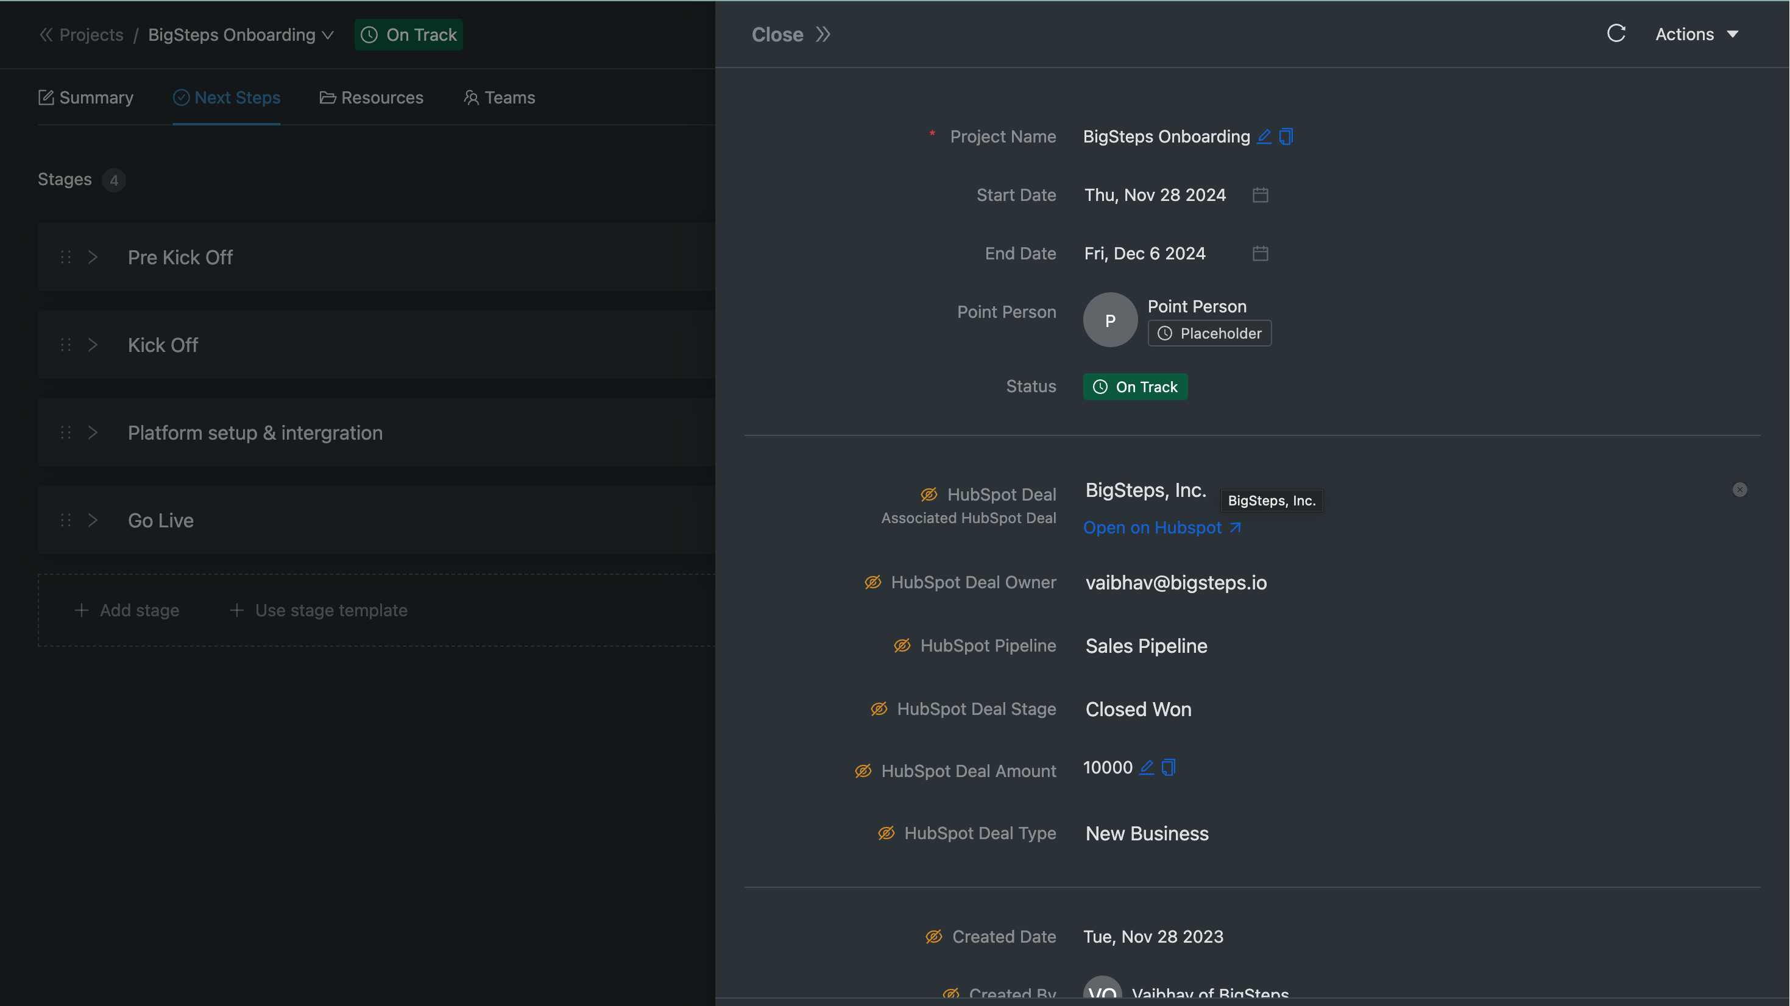Screen dimensions: 1790x1006
Task: Refresh the project details panel
Action: tap(1616, 33)
